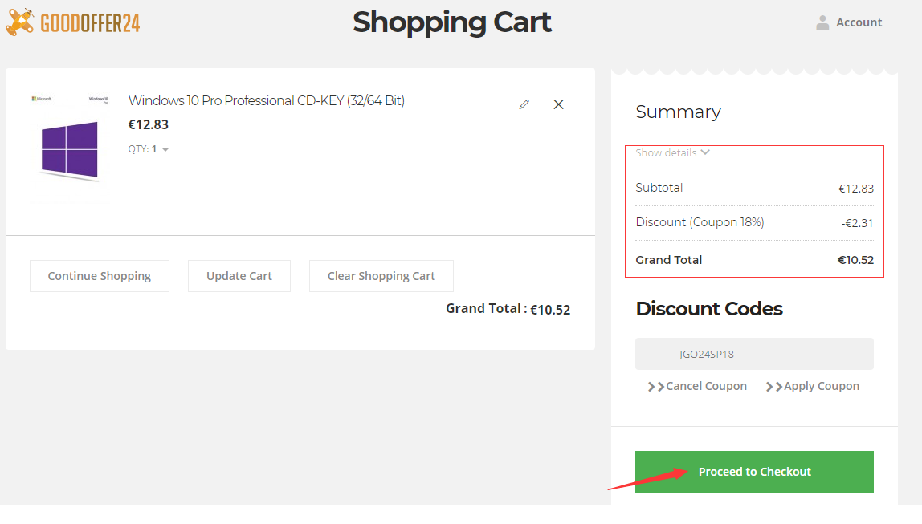Open the Windows 10 Pro Professional CD-KEY link

[267, 100]
